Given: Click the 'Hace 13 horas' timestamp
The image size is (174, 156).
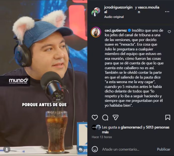Looking at the screenshot, I should pyautogui.click(x=102, y=137).
